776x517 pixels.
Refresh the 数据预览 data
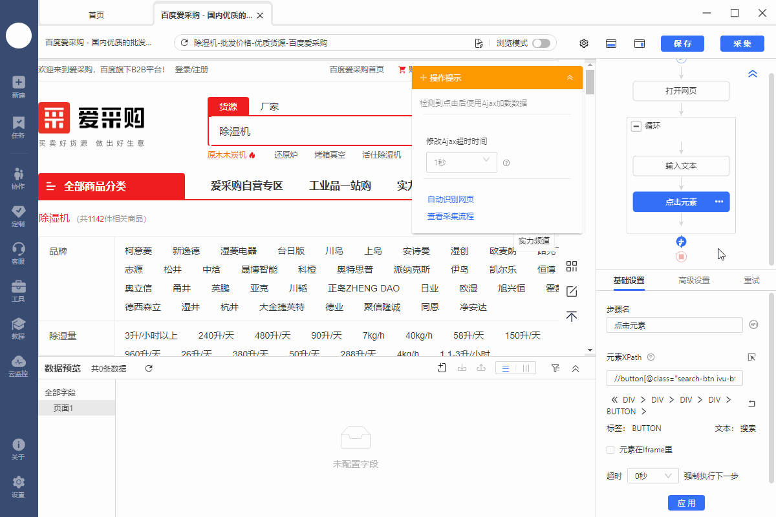(149, 368)
